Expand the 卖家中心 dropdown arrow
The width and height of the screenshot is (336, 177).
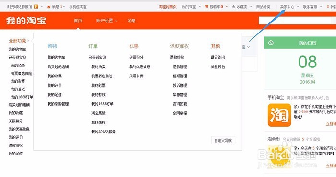click(298, 7)
